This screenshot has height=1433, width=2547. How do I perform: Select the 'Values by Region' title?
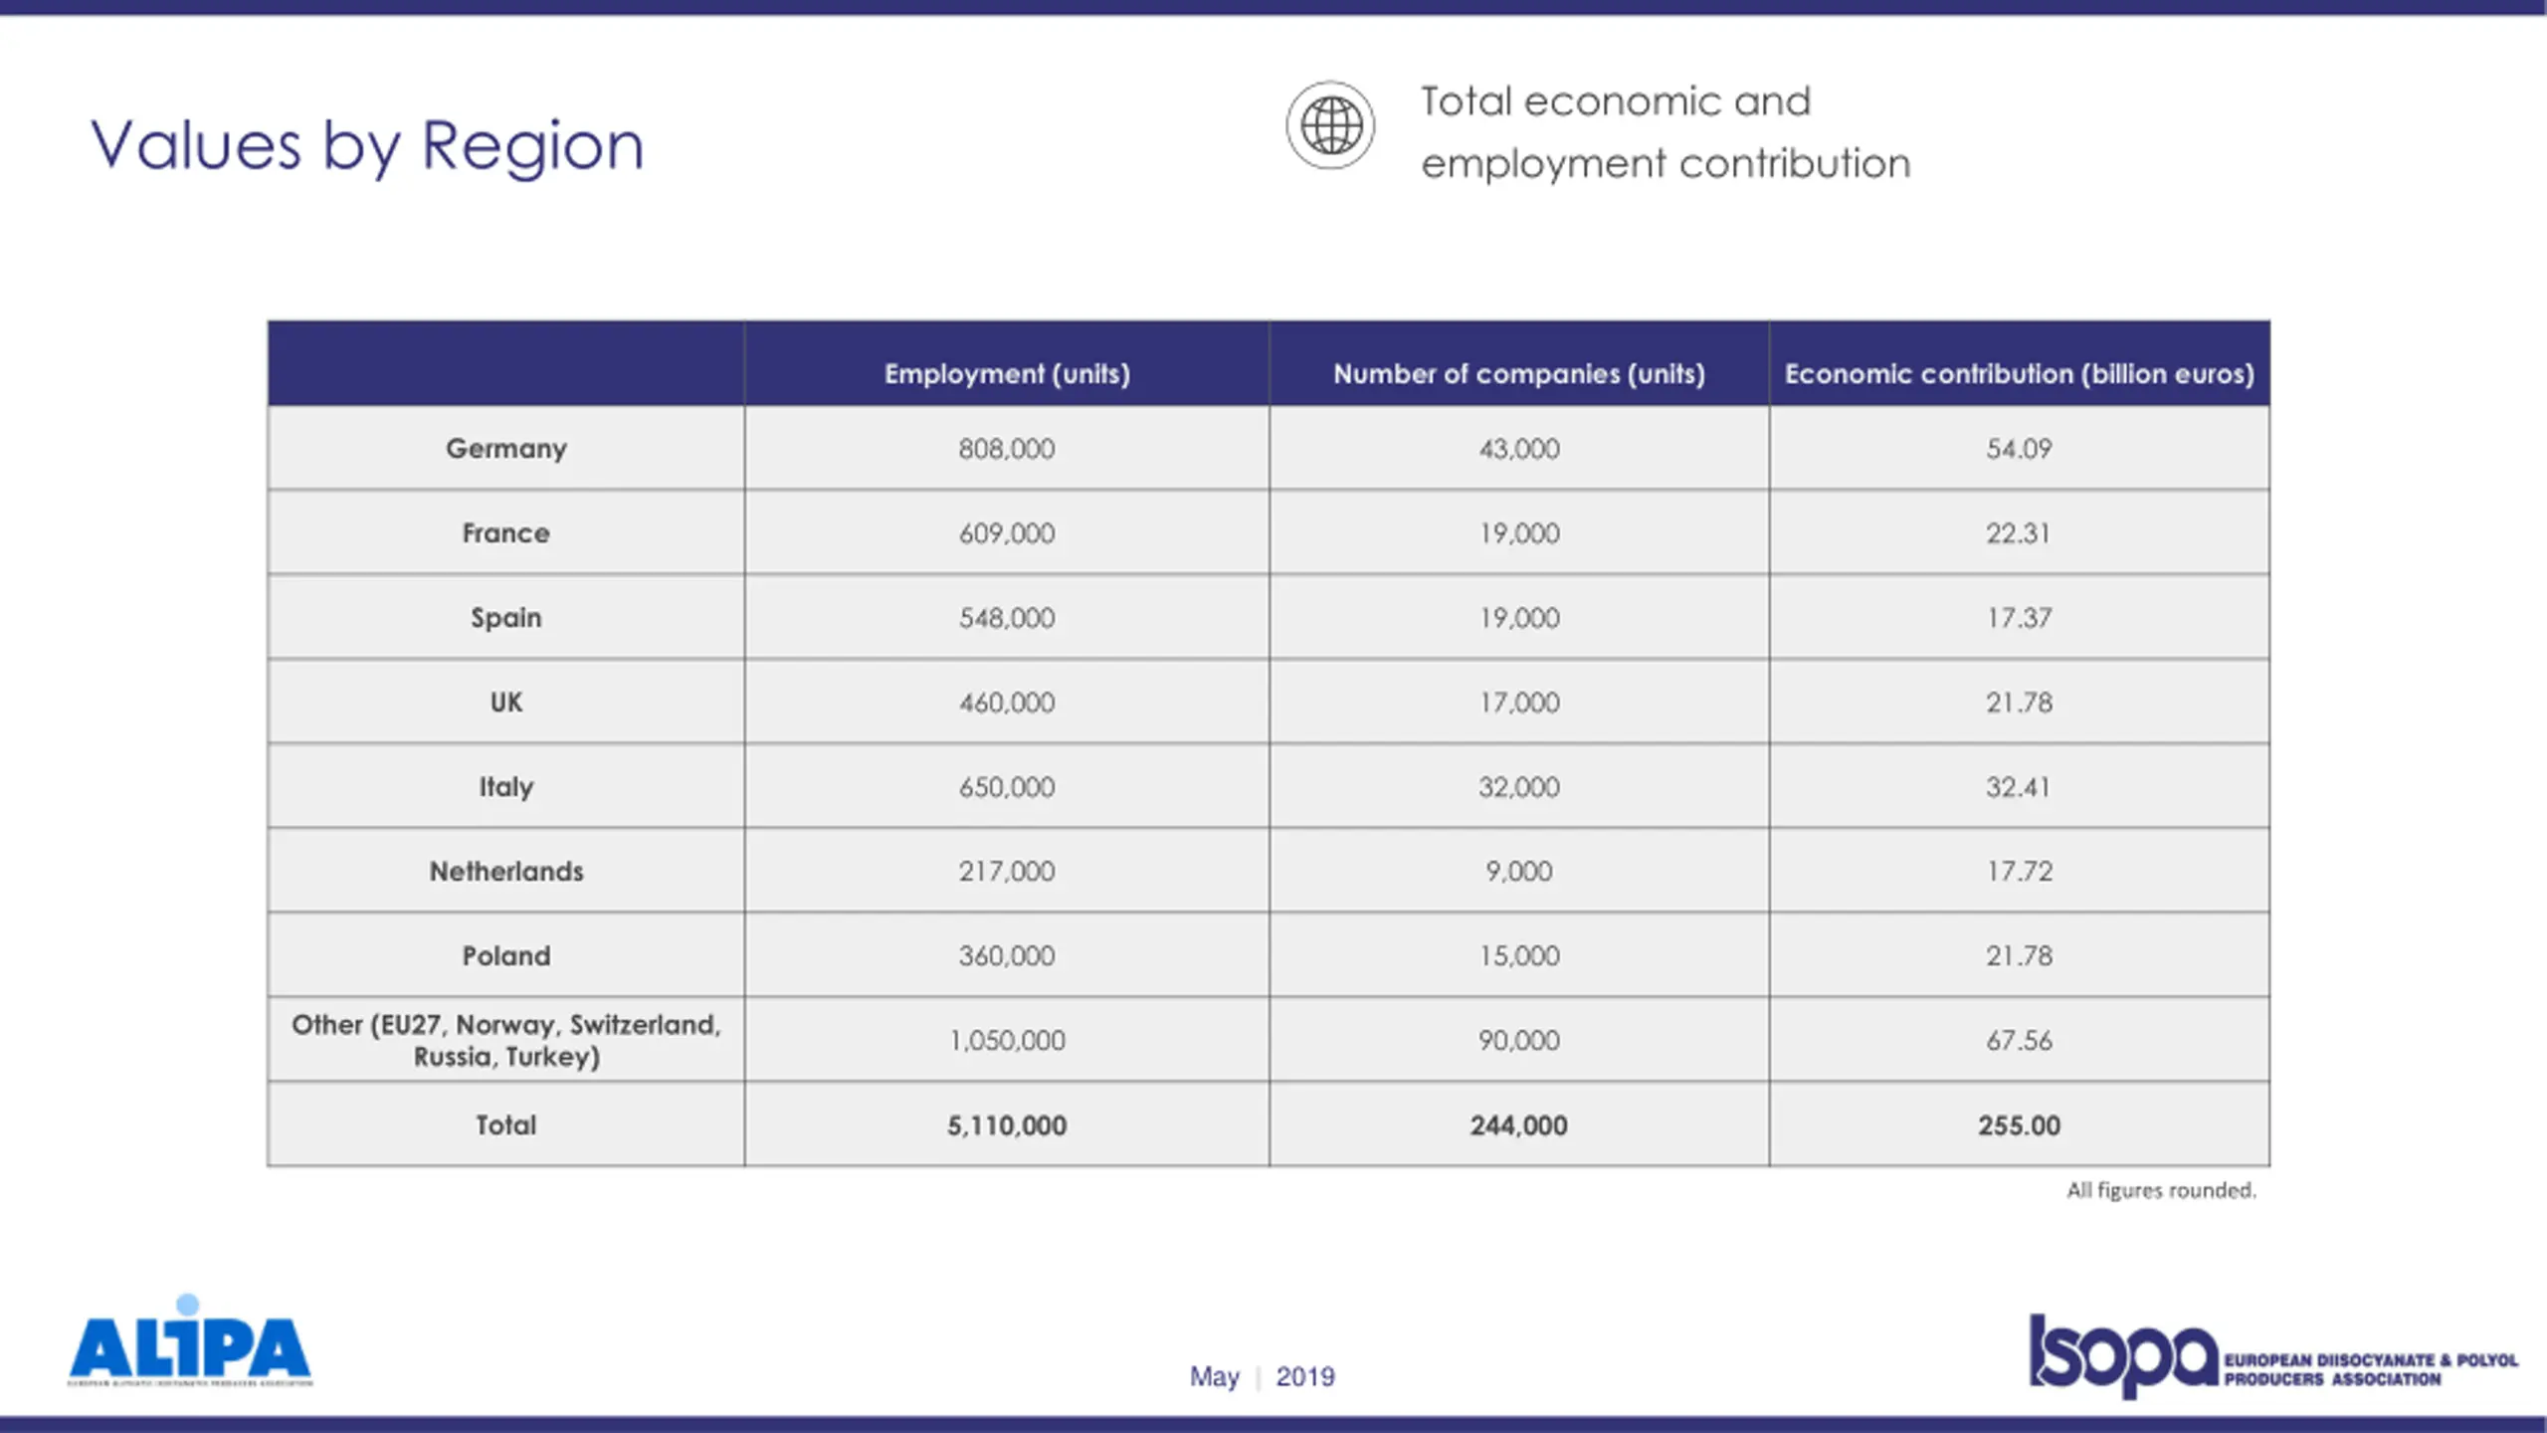click(367, 146)
